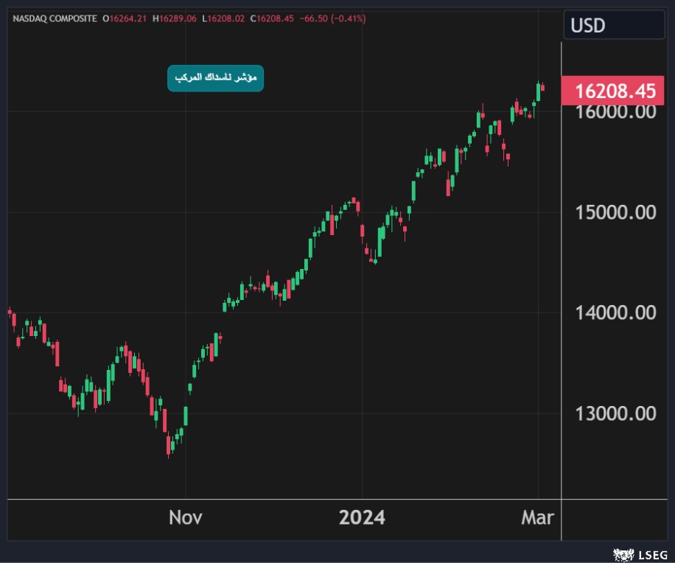The image size is (675, 563).
Task: Click the 16000.00 price axis label
Action: (615, 112)
